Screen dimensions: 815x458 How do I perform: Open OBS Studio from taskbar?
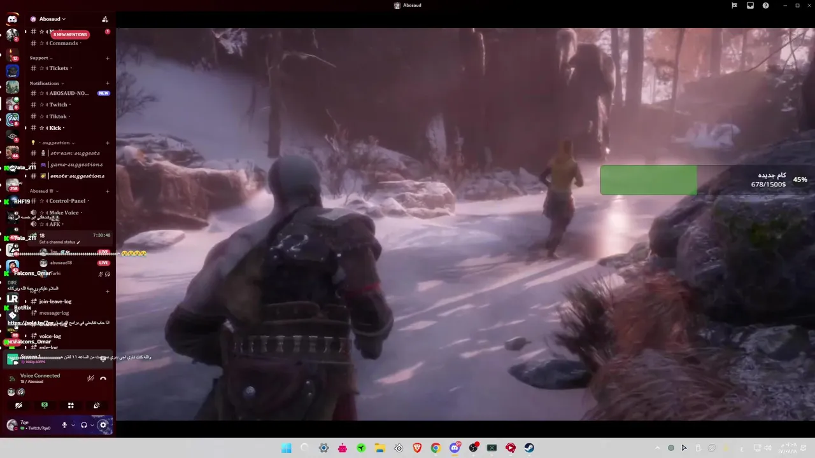(473, 448)
